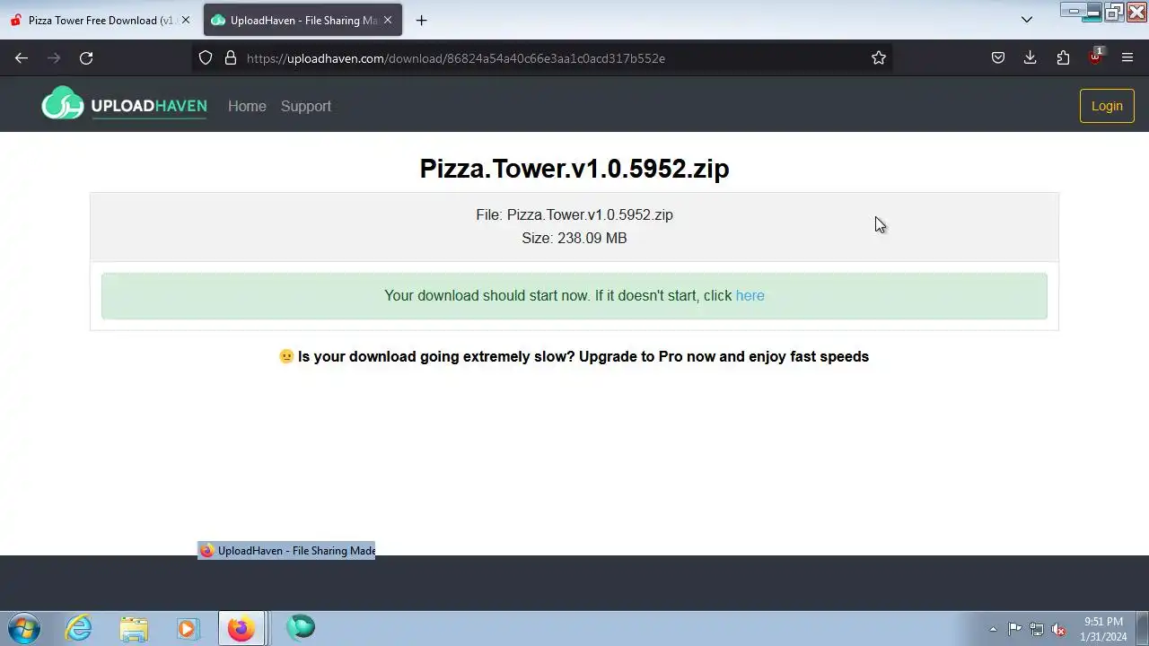Image resolution: width=1149 pixels, height=646 pixels.
Task: Click the network tray icon
Action: pos(1037,629)
